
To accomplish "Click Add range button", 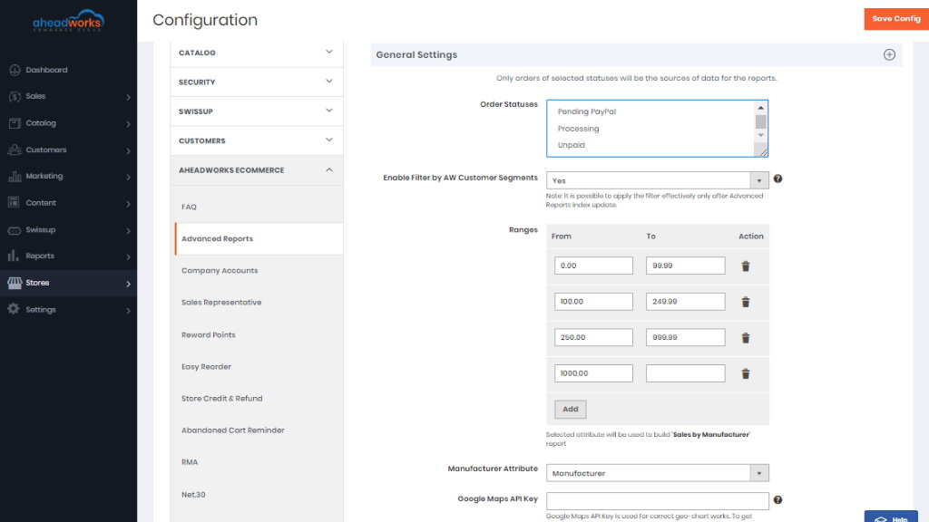I will tap(570, 409).
